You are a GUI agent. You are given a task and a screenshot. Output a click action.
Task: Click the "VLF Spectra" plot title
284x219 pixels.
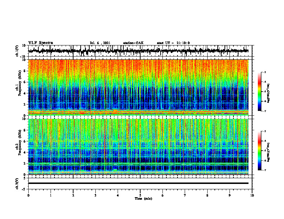(x=41, y=43)
